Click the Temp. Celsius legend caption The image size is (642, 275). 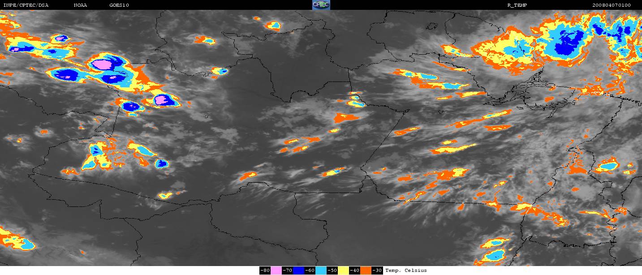click(x=406, y=271)
